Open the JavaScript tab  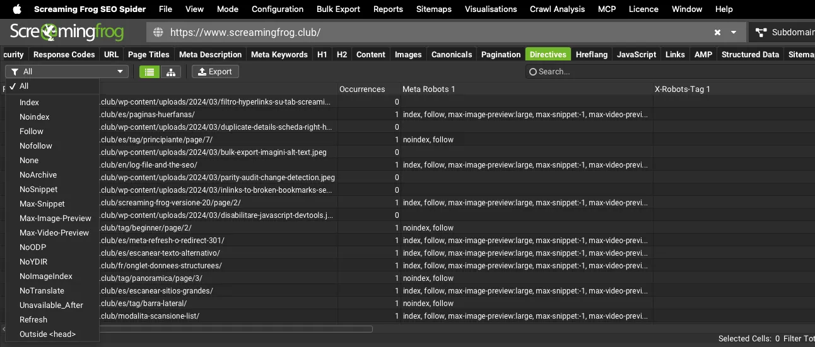(636, 54)
